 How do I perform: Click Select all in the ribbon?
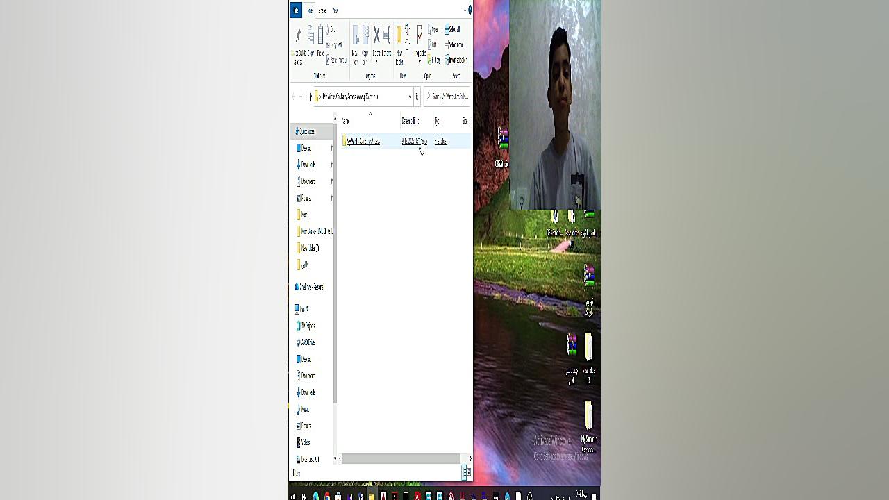coord(453,30)
